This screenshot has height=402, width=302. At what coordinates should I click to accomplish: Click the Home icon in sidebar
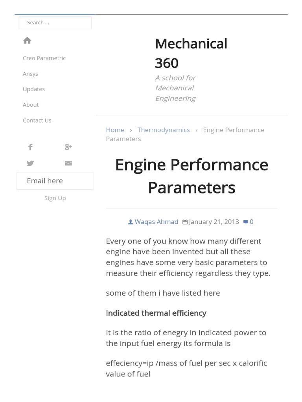point(27,40)
